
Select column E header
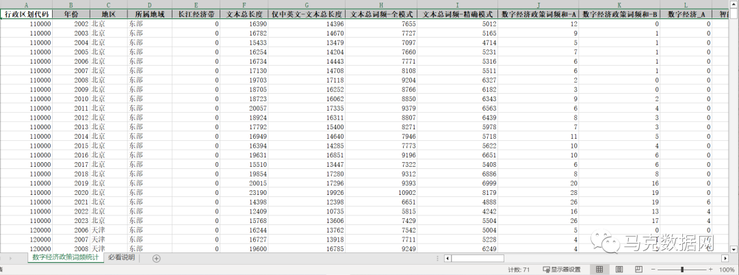(x=196, y=4)
